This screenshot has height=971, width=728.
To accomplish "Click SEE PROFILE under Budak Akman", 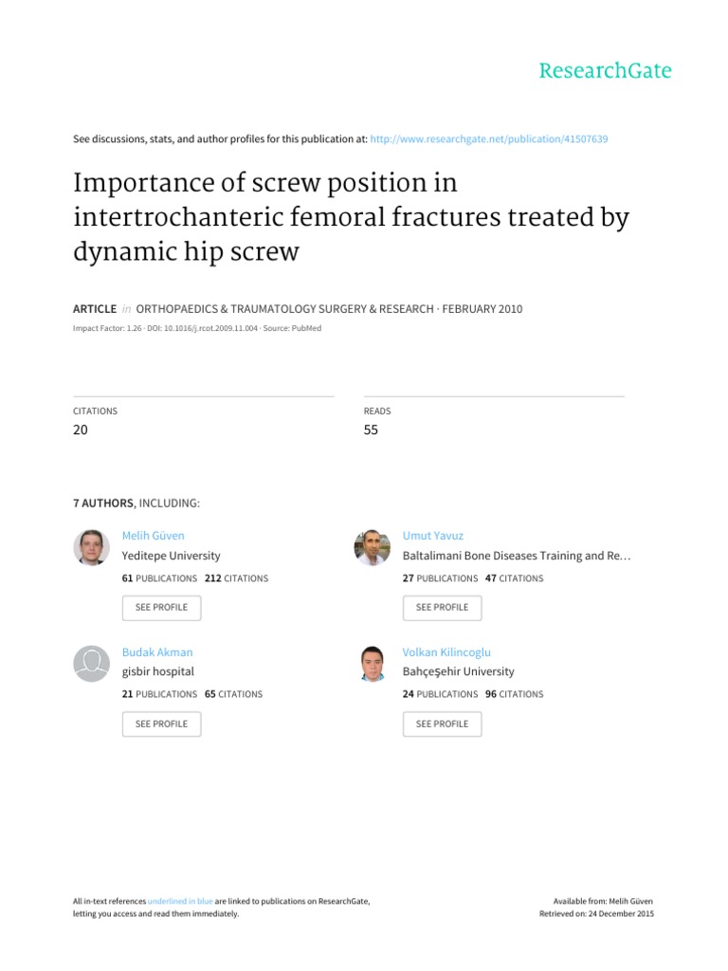I will (x=161, y=724).
